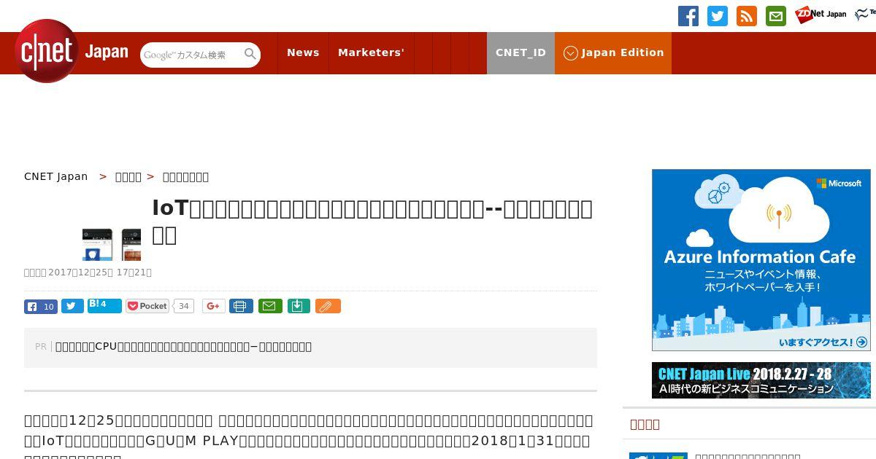Image resolution: width=876 pixels, height=459 pixels.
Task: Click the Facebook icon in top bar
Action: click(x=688, y=16)
